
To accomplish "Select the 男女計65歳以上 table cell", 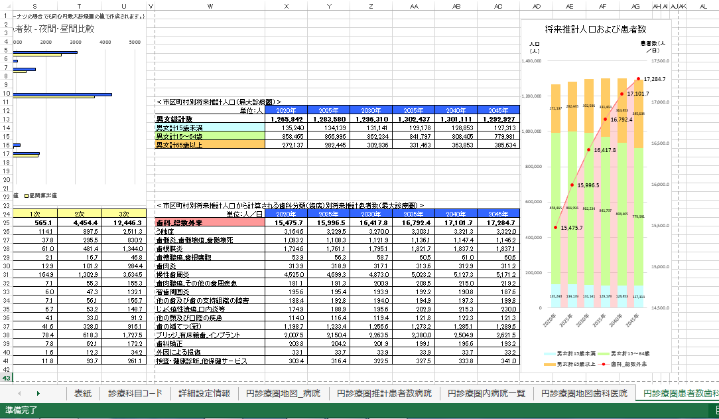I will click(210, 145).
